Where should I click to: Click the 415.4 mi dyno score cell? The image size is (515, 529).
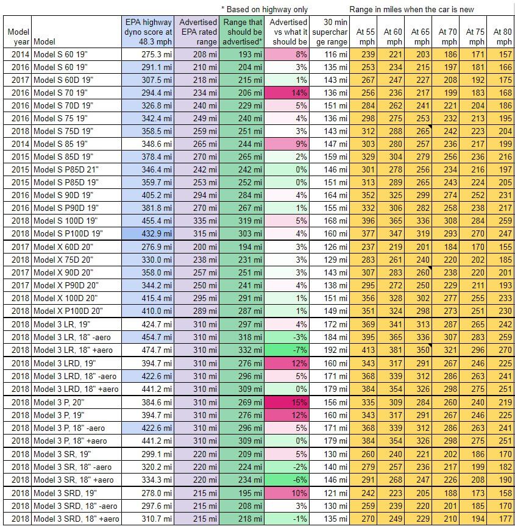click(148, 298)
